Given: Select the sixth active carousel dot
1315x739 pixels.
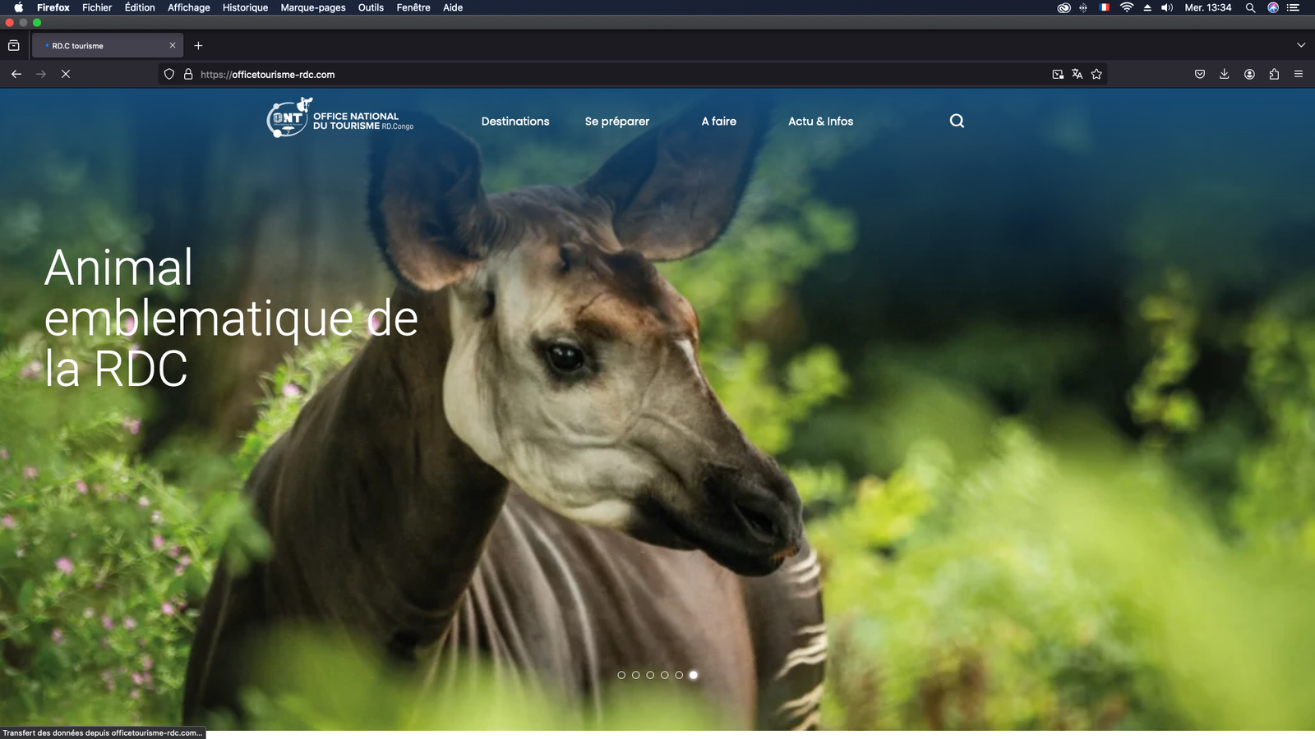Looking at the screenshot, I should pyautogui.click(x=694, y=675).
